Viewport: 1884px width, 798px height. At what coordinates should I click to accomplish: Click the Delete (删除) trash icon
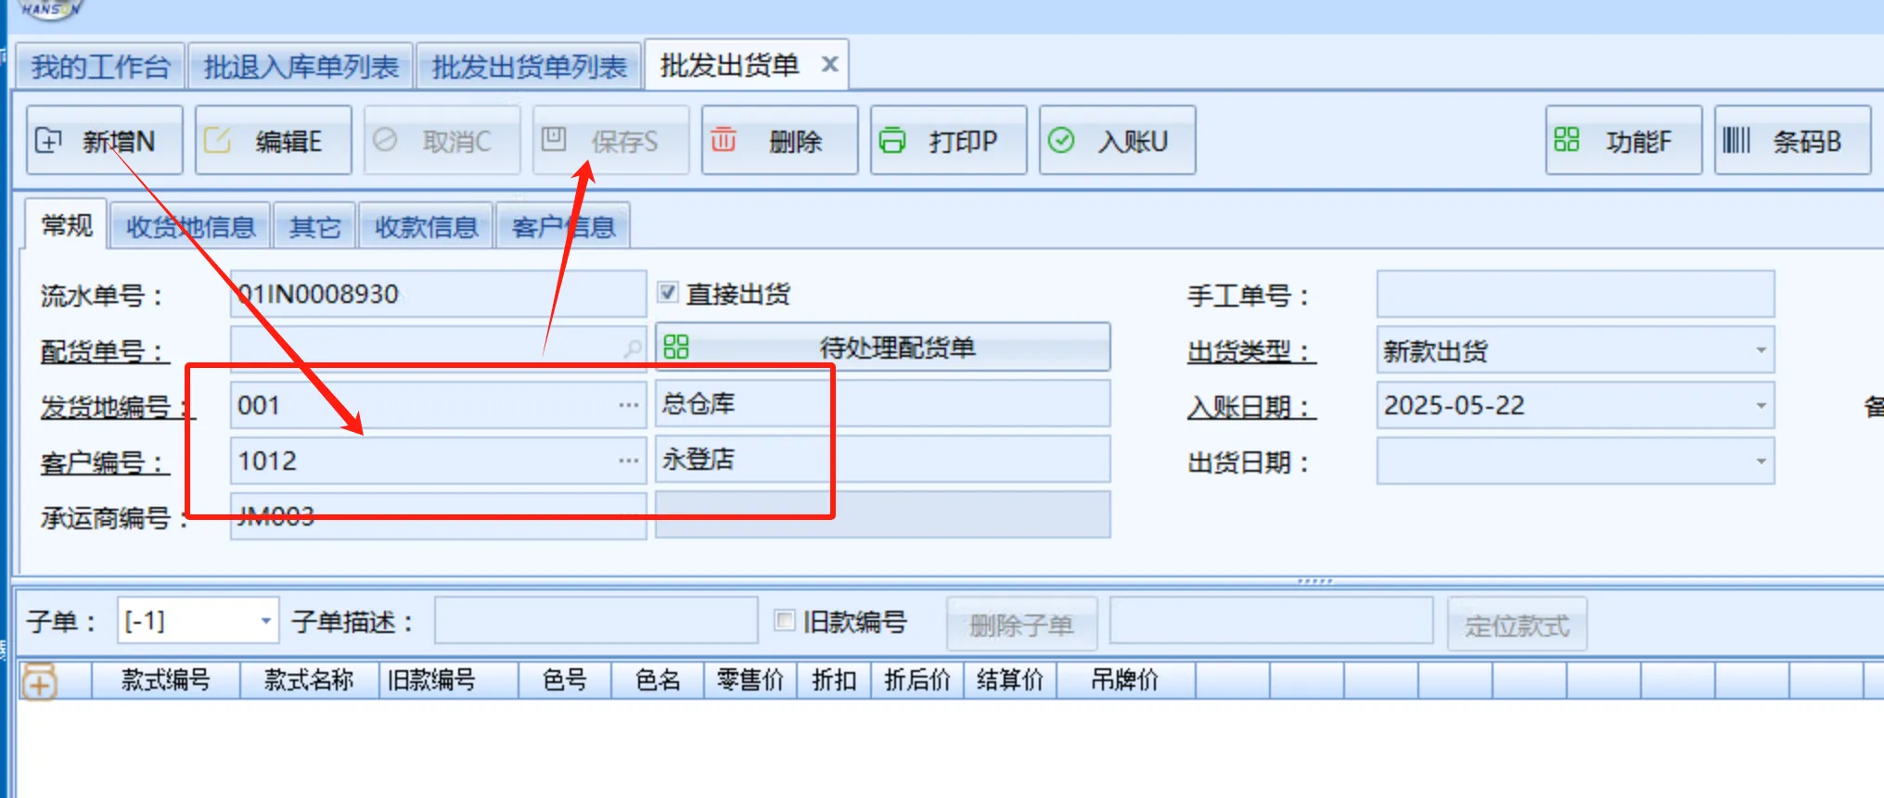point(724,140)
